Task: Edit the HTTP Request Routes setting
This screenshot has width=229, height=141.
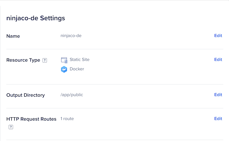Action: click(x=218, y=118)
